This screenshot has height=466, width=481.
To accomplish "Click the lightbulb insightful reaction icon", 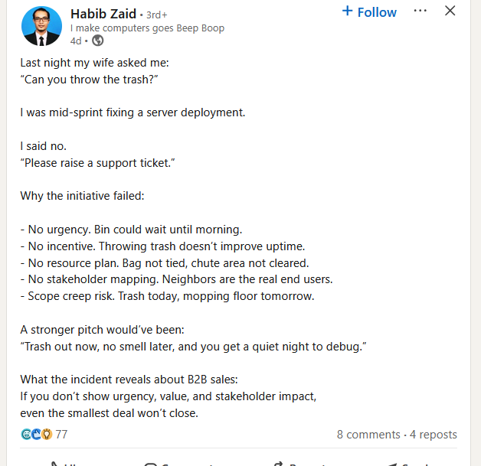I will click(x=47, y=435).
